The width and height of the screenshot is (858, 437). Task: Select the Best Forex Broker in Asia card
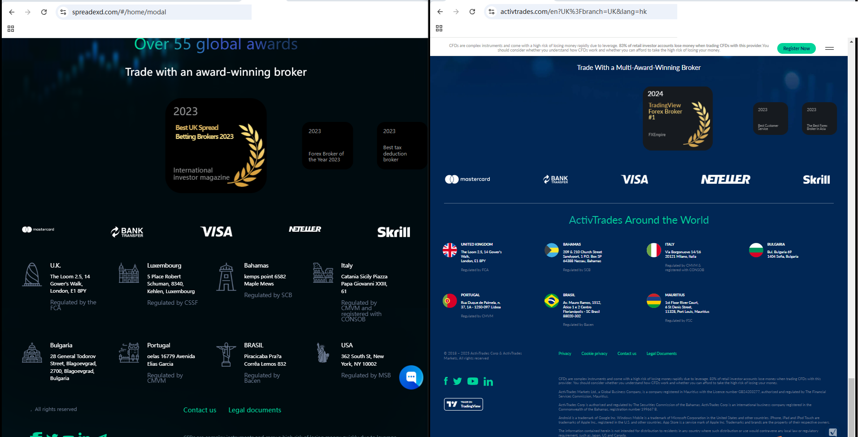pos(819,118)
